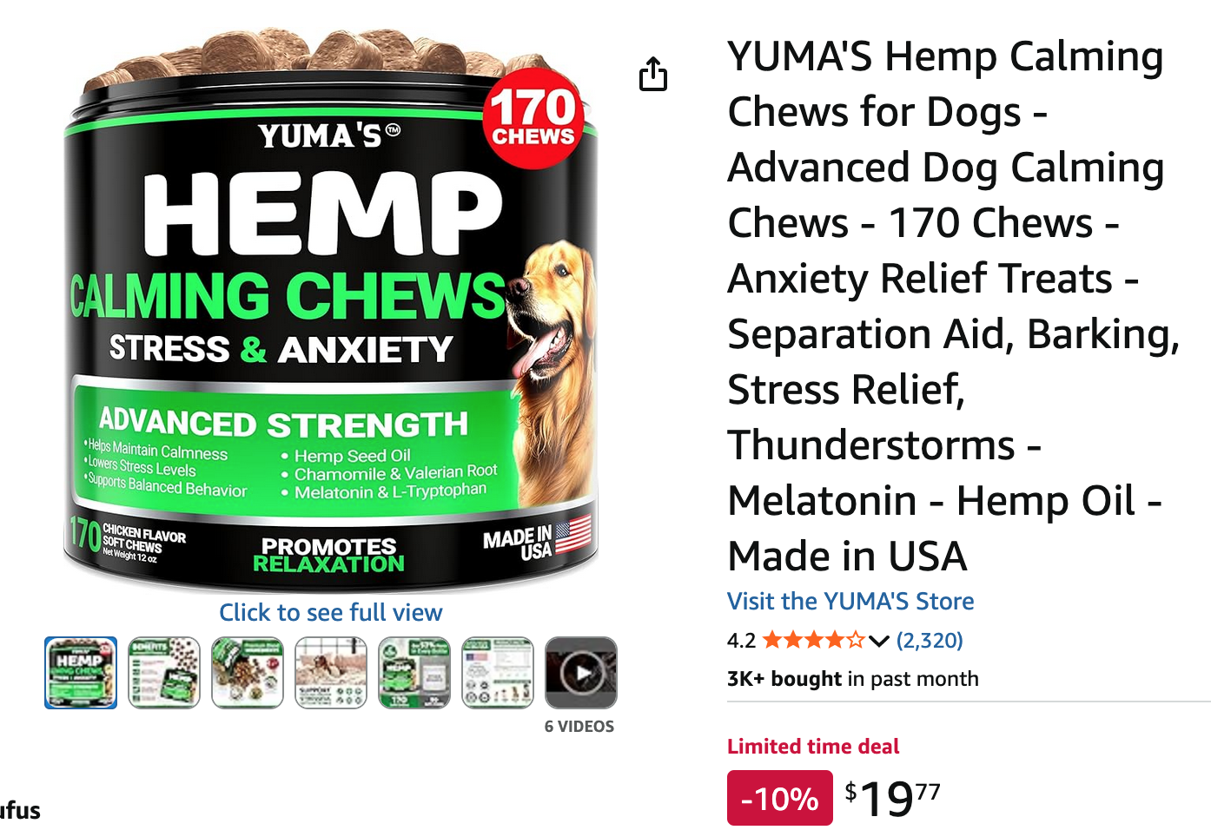Click the Limited time deal label

813,747
